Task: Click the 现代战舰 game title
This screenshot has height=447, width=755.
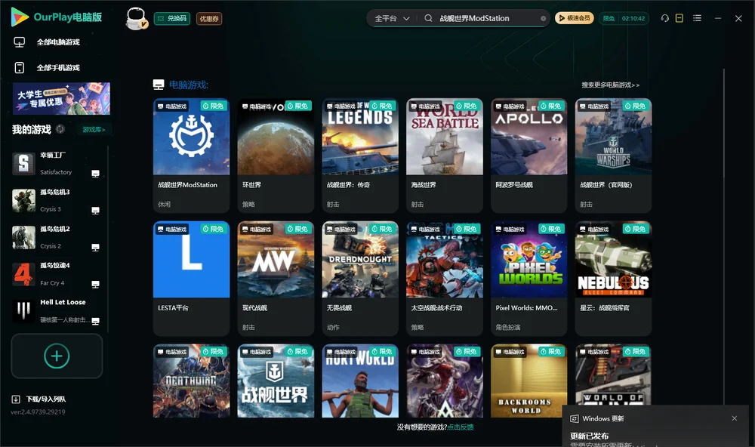Action: coord(254,308)
